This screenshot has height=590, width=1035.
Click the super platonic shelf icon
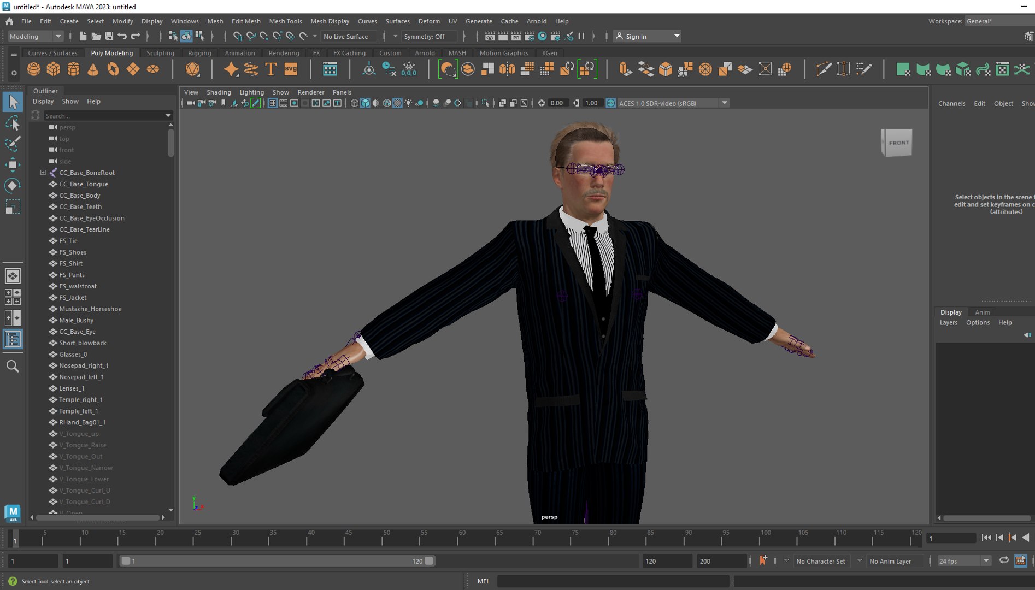[192, 69]
